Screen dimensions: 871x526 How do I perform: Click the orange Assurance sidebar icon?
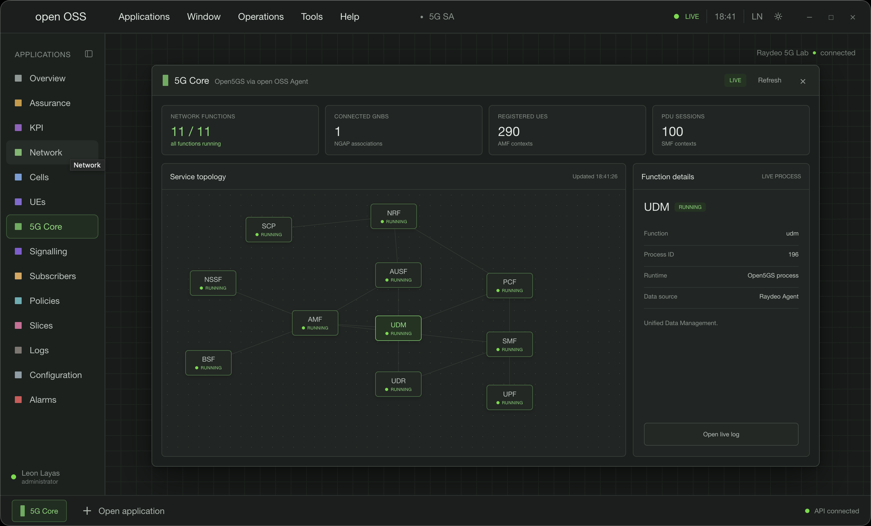point(18,103)
